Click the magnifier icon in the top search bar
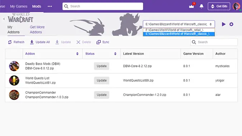 66,6
